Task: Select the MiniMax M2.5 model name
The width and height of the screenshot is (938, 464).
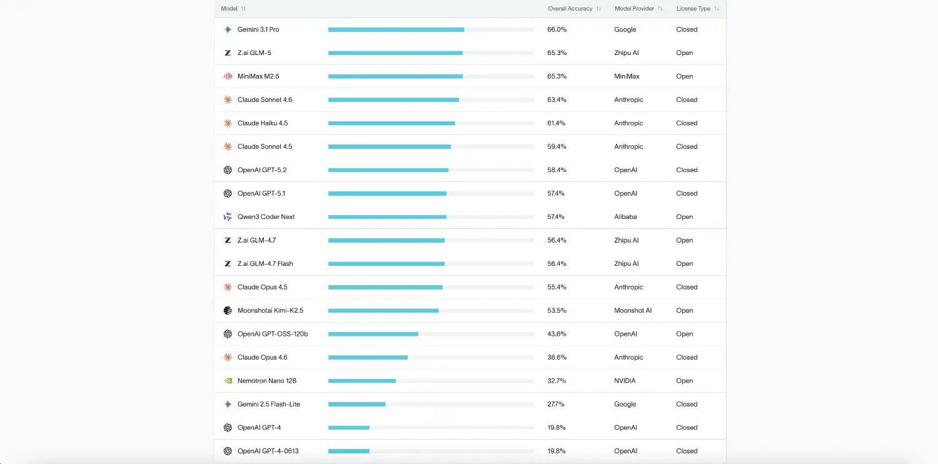Action: (x=258, y=76)
